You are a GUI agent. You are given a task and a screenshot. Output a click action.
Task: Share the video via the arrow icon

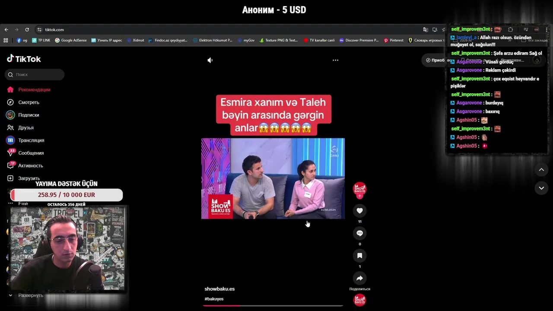pyautogui.click(x=359, y=278)
